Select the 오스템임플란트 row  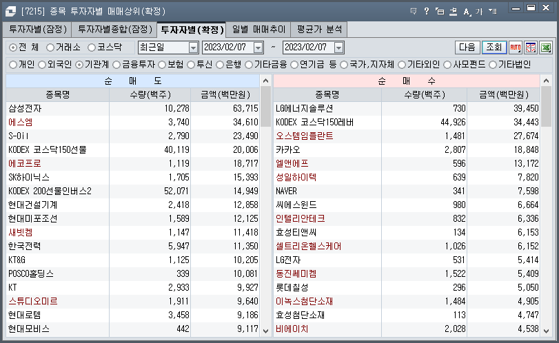click(407, 136)
